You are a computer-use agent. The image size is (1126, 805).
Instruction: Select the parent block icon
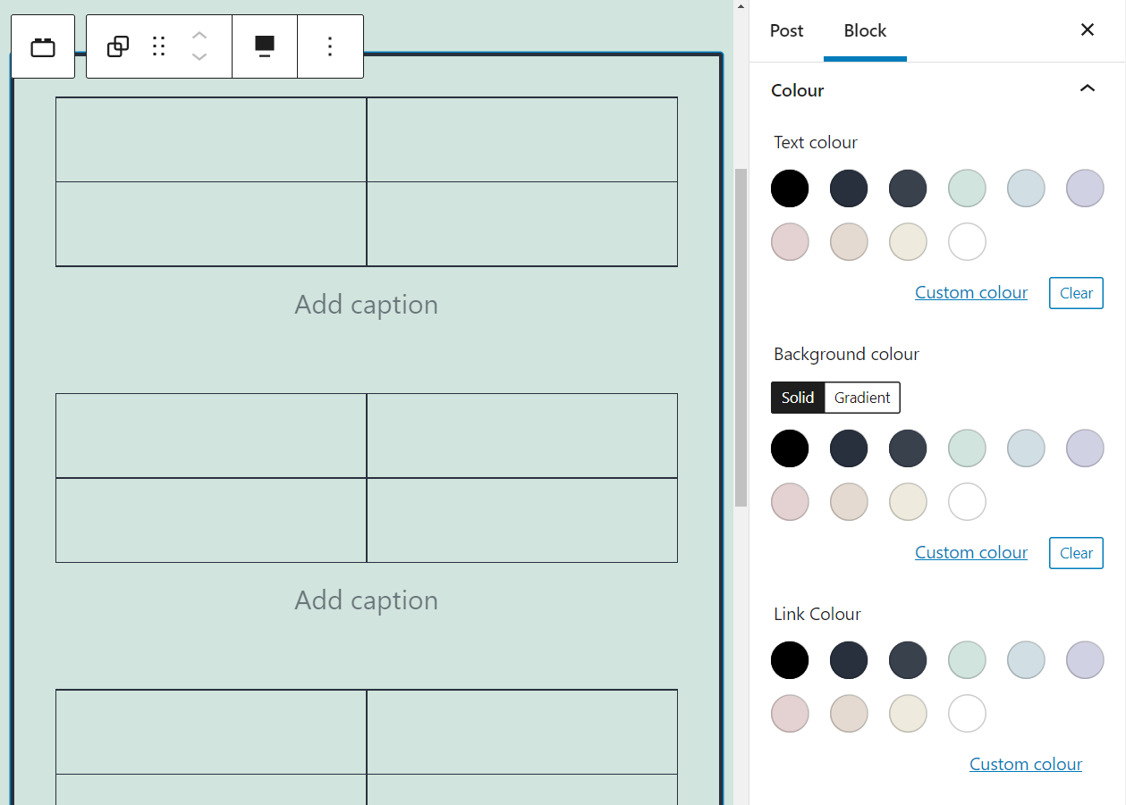(x=43, y=46)
